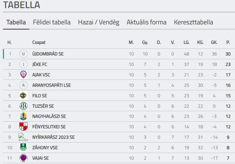
Task: Click the Újdombrád SE team badge icon
Action: (x=23, y=54)
